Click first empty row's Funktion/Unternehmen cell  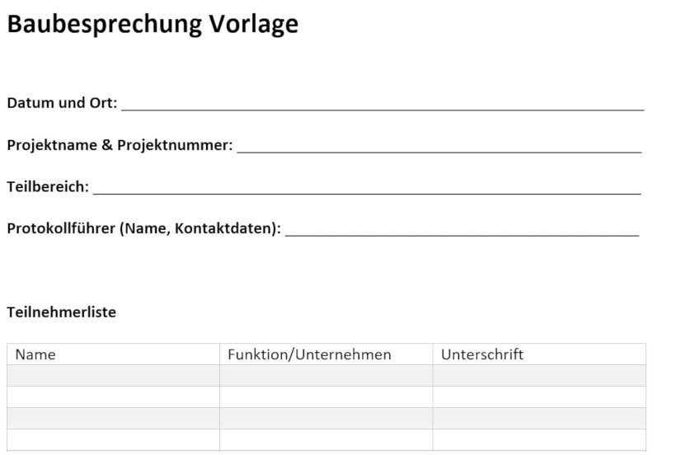click(326, 376)
